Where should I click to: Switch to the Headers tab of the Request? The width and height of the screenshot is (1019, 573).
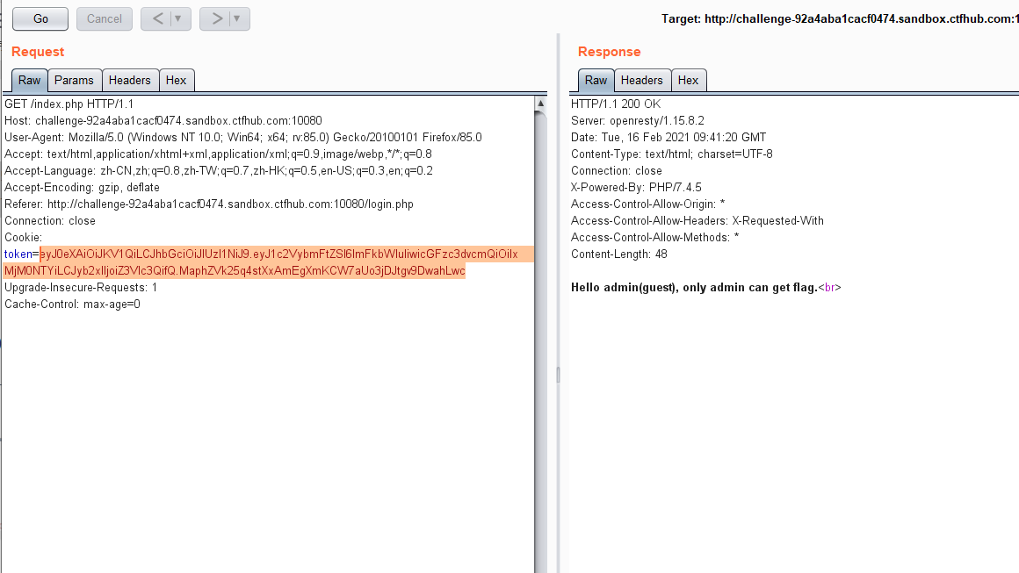coord(130,80)
